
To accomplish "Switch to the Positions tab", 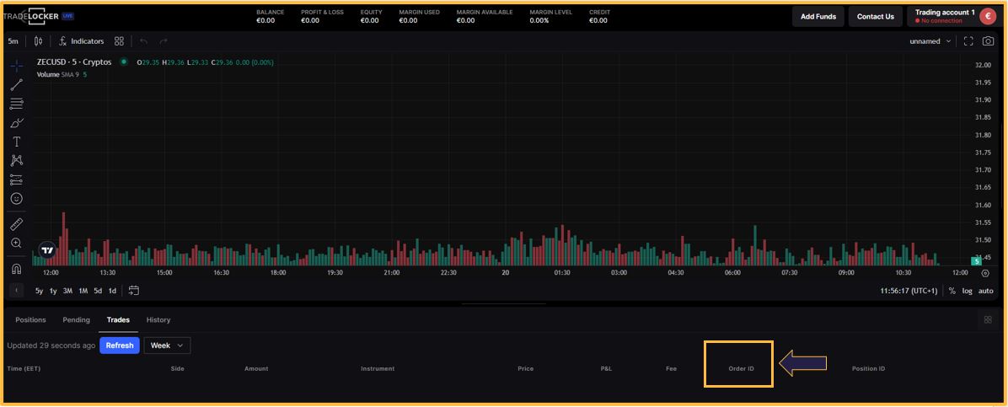I will pos(31,319).
